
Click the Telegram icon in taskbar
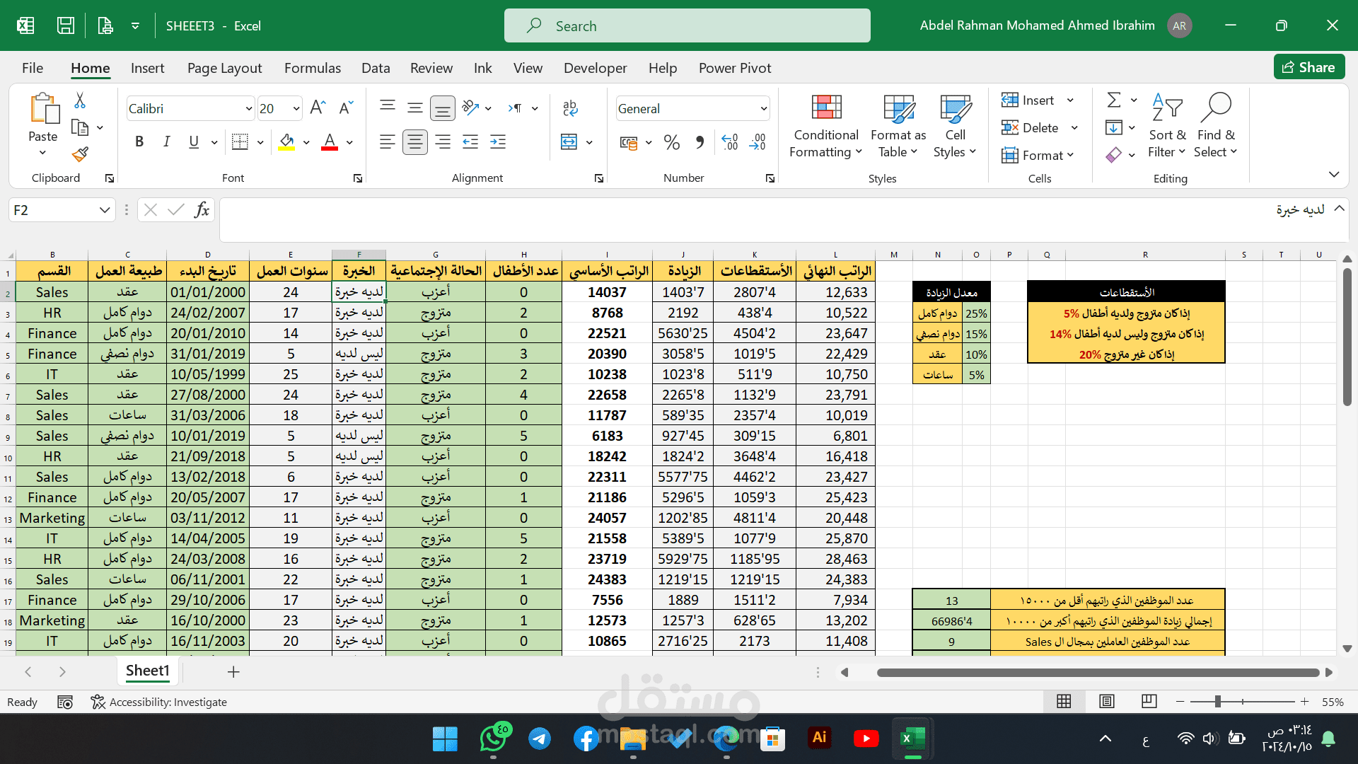coord(540,739)
